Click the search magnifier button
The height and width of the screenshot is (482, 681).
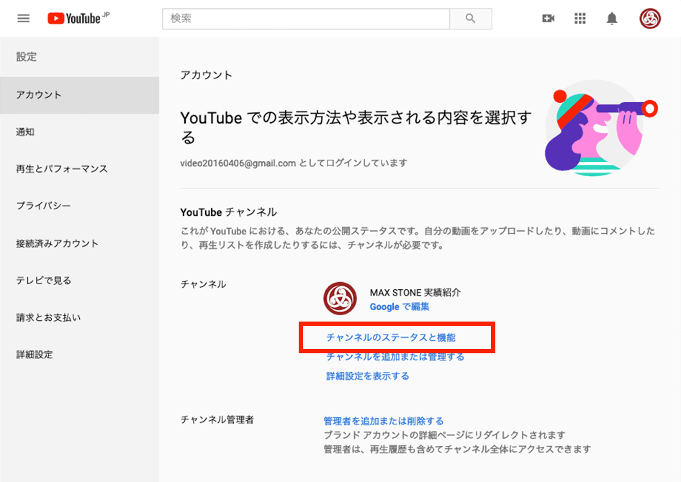pyautogui.click(x=471, y=19)
